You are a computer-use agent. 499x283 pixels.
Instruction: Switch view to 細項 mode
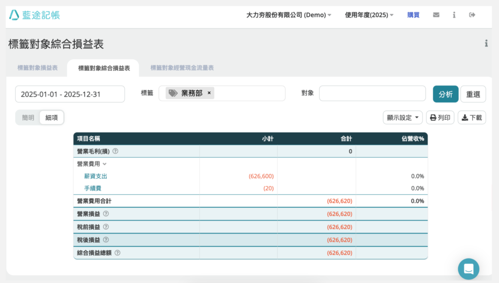[51, 118]
